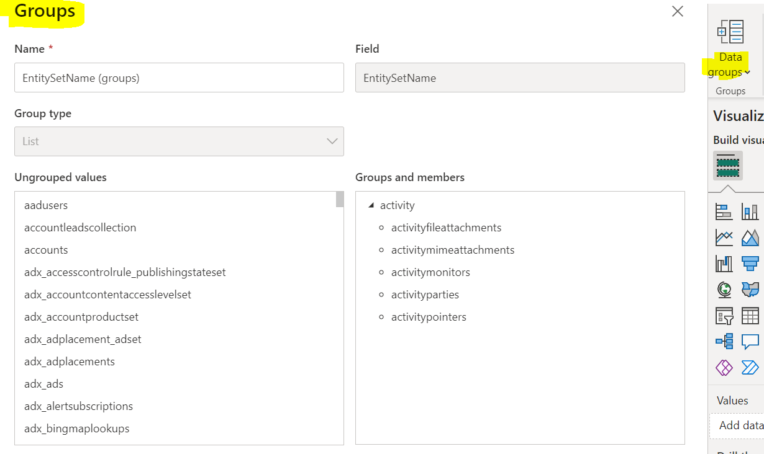Close the Groups dialog
Viewport: 764px width, 454px height.
click(x=678, y=11)
